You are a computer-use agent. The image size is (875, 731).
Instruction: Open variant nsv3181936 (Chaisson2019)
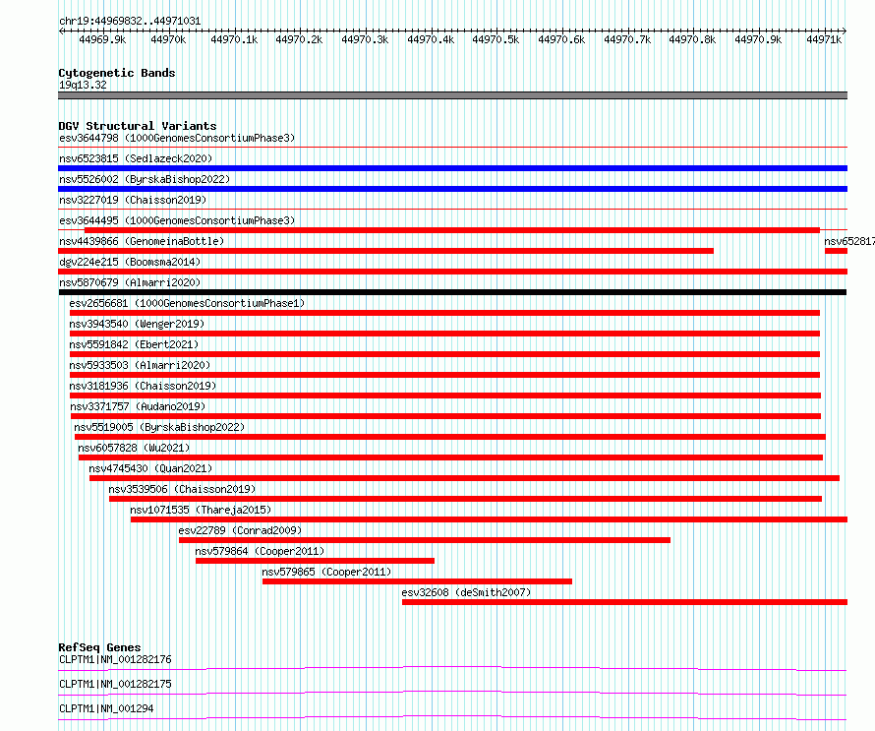tap(143, 386)
